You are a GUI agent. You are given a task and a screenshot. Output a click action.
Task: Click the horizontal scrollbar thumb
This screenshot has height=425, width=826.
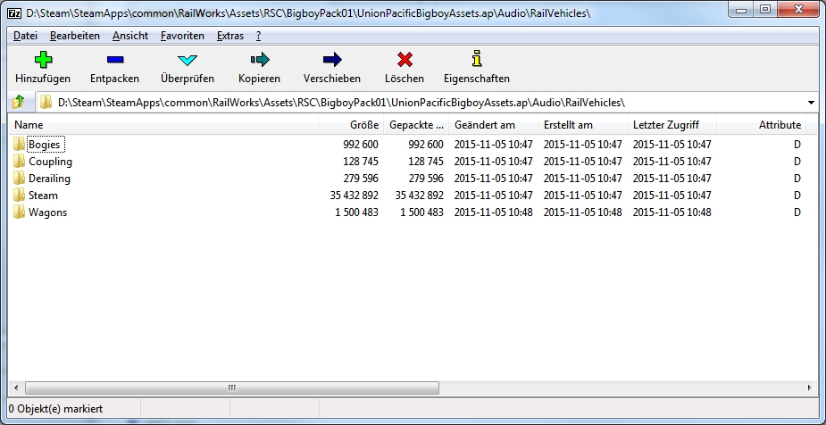[232, 387]
